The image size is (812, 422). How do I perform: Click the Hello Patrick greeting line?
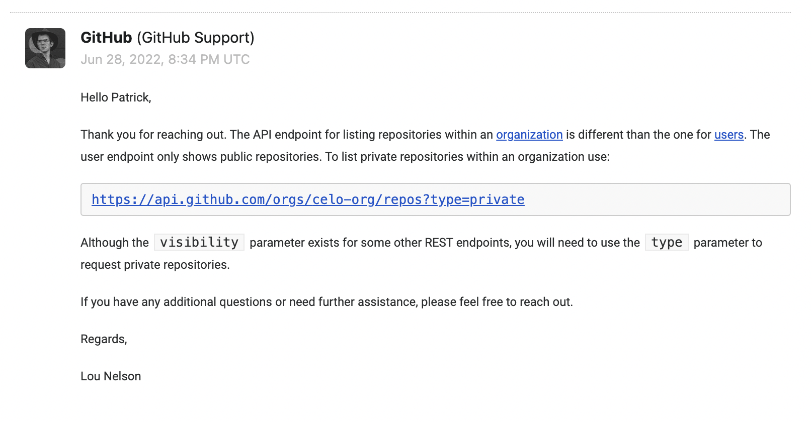click(x=116, y=97)
